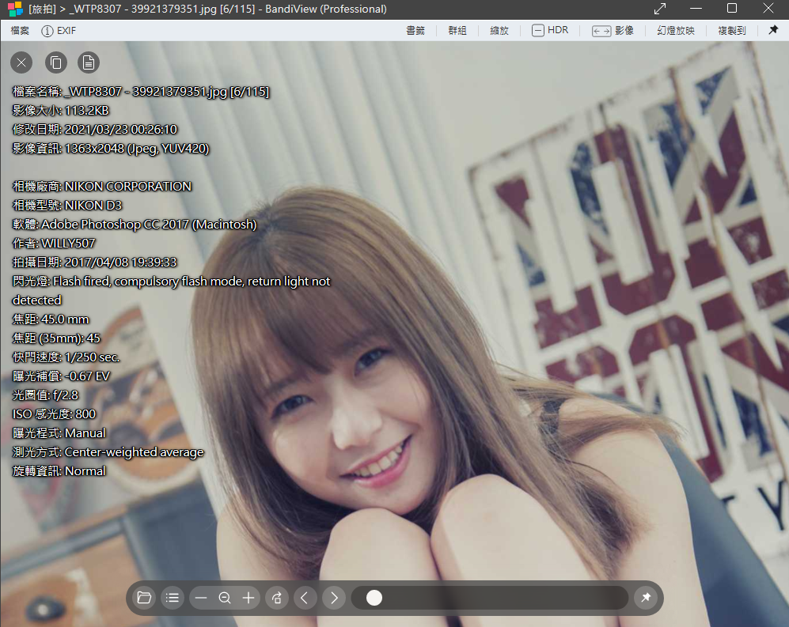This screenshot has width=789, height=627.
Task: Click the 曝光補值 -0.67 EV line
Action: click(61, 376)
